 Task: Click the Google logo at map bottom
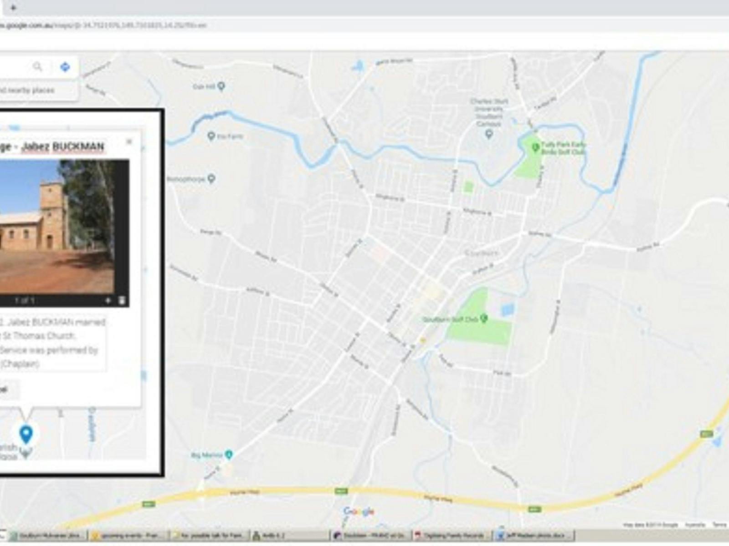pyautogui.click(x=359, y=511)
